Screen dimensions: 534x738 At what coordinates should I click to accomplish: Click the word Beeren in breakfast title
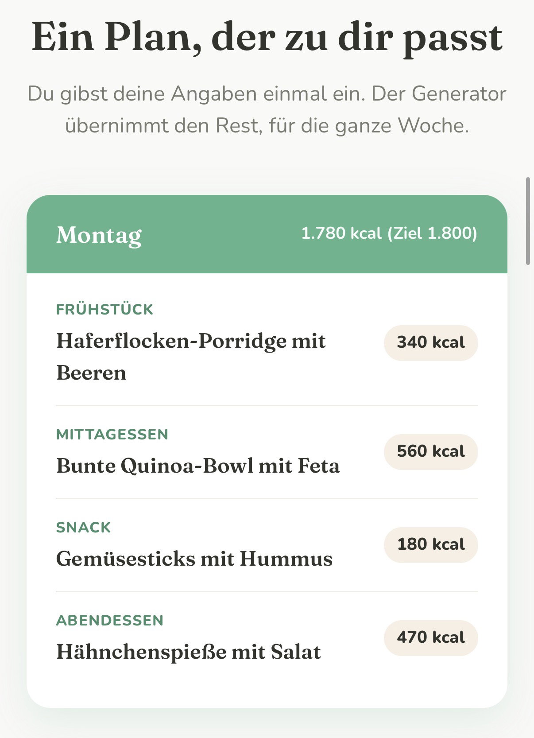(91, 373)
